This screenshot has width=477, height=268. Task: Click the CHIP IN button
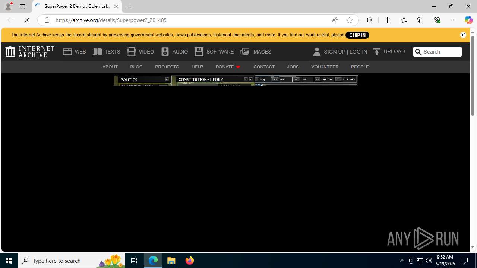tap(357, 35)
